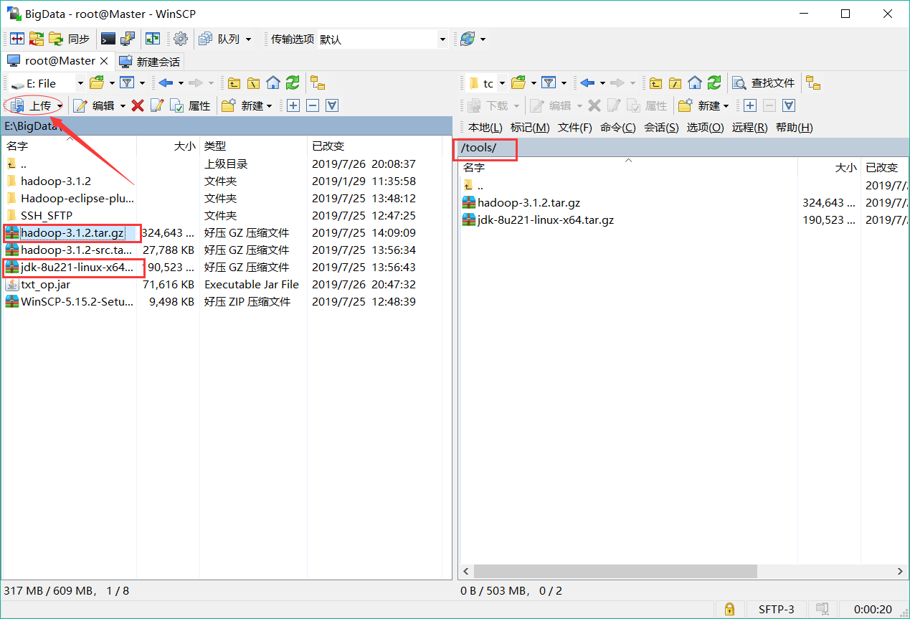The height and width of the screenshot is (619, 910).
Task: Toggle the remote panel directory tree icon
Action: pyautogui.click(x=812, y=83)
